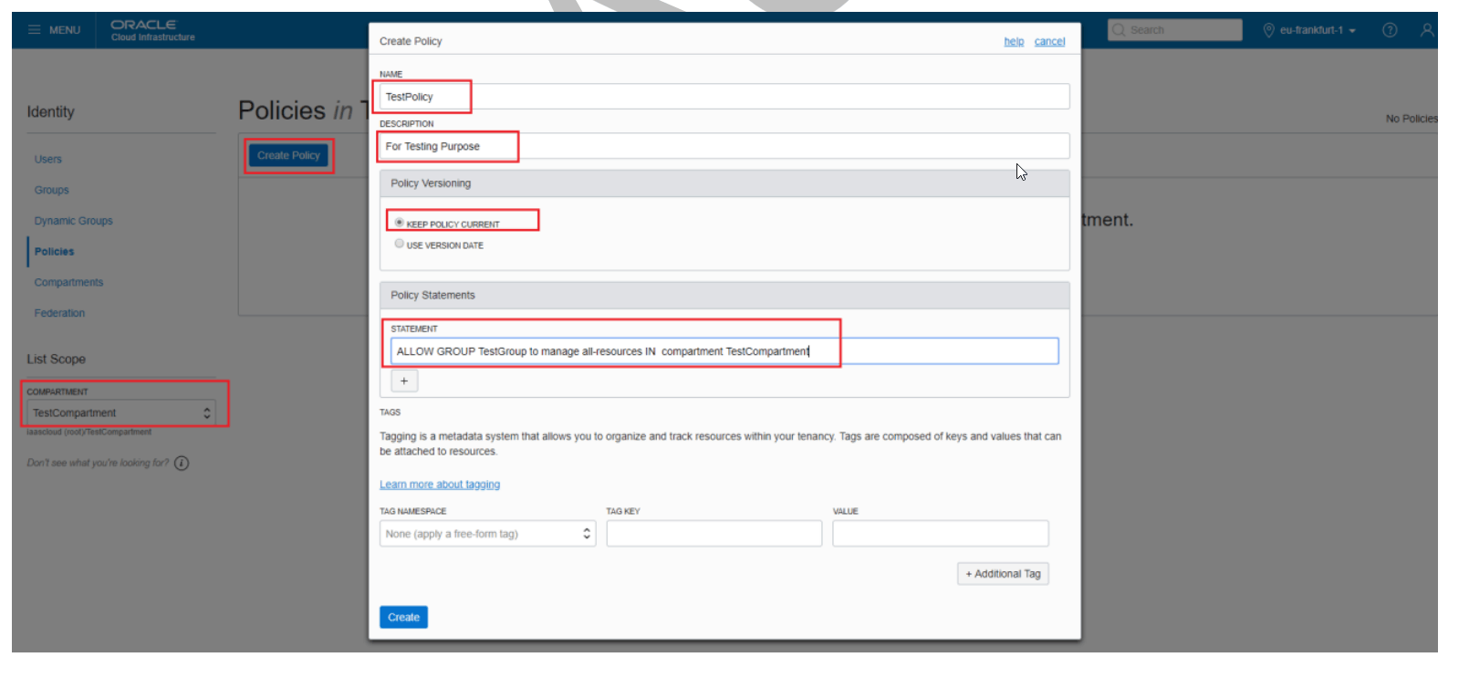
Task: Open the user profile icon
Action: click(1426, 30)
